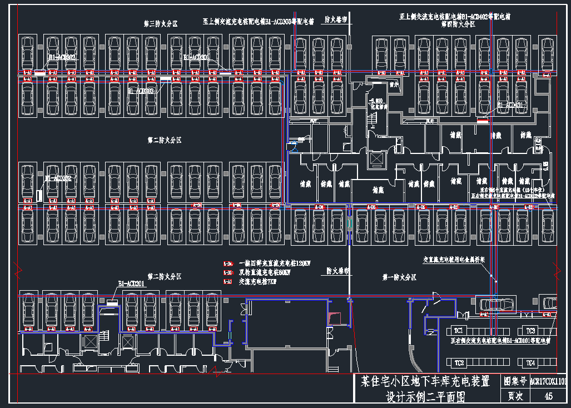Click the drawing title text block

[x=425, y=389]
